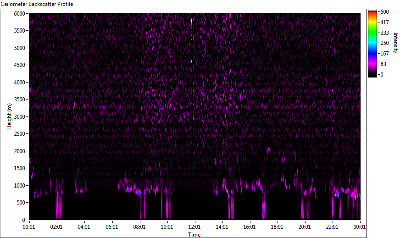Click the 5500 height axis label

[x=19, y=31]
